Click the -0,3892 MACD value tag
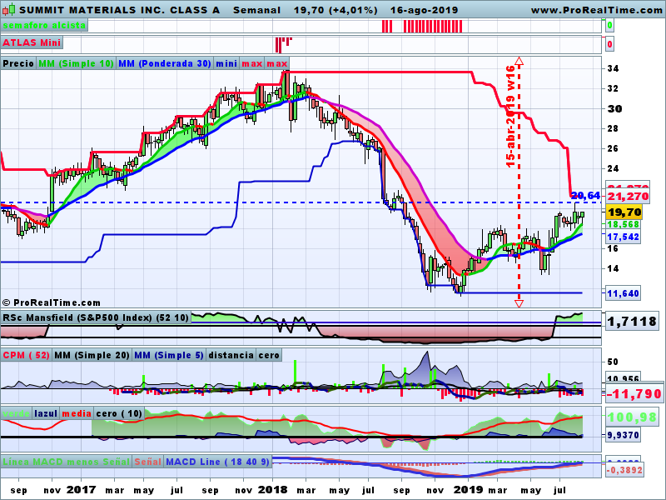Viewport: 666px width, 500px height. (624, 470)
